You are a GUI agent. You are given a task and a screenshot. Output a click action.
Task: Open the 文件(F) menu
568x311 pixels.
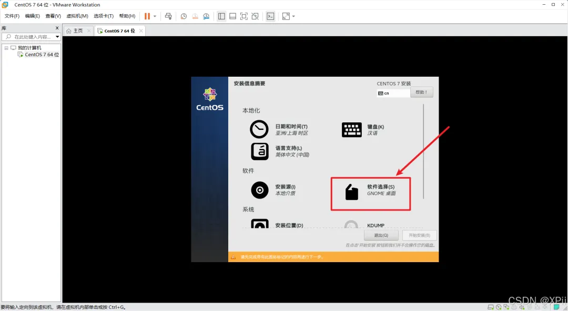(12, 16)
